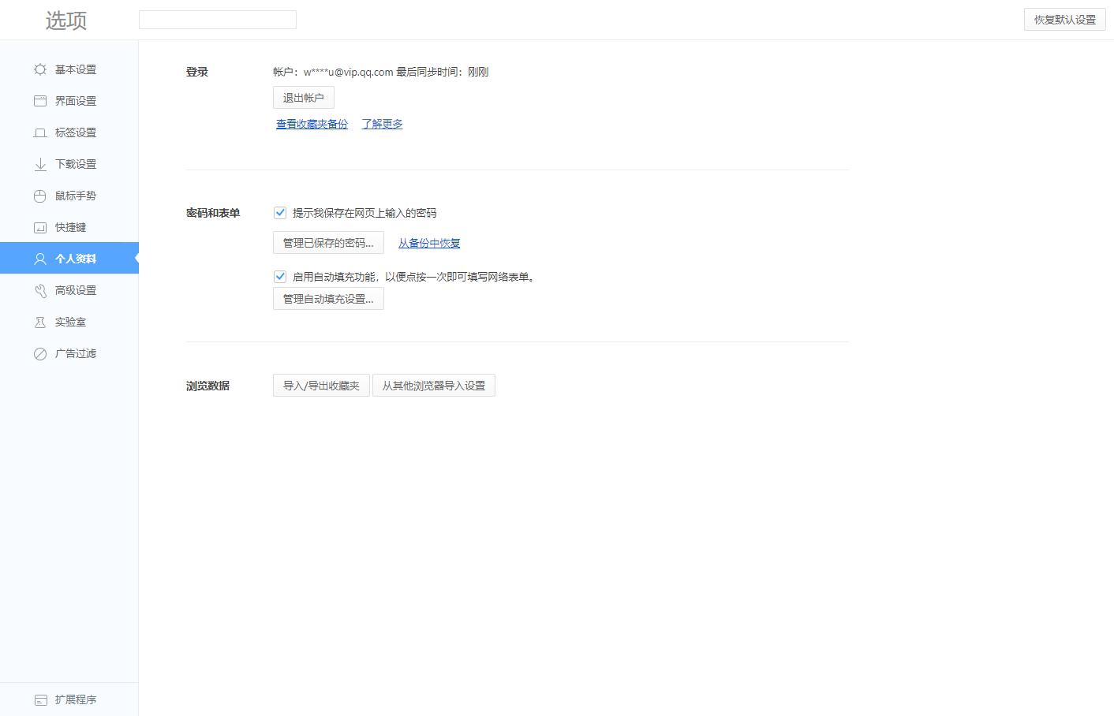Image resolution: width=1114 pixels, height=716 pixels.
Task: Click the extensions icon beside 扩展程序
Action: tap(40, 699)
